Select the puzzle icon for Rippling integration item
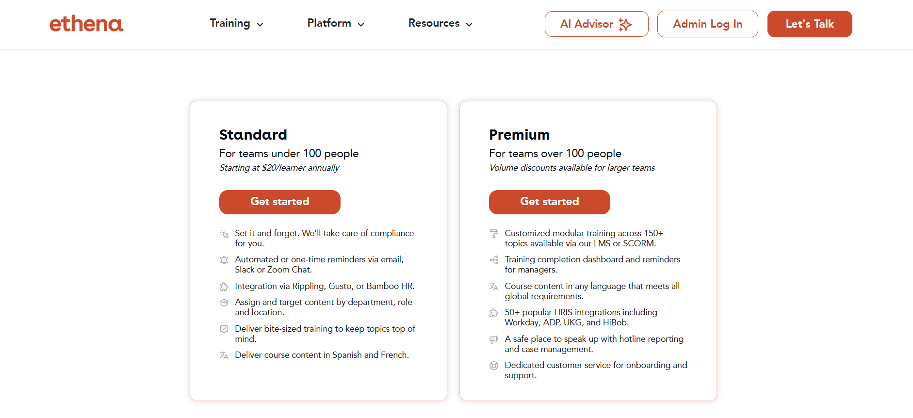Image resolution: width=913 pixels, height=418 pixels. tap(224, 287)
